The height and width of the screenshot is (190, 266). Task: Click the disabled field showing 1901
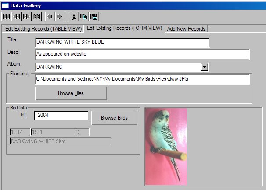(x=53, y=132)
